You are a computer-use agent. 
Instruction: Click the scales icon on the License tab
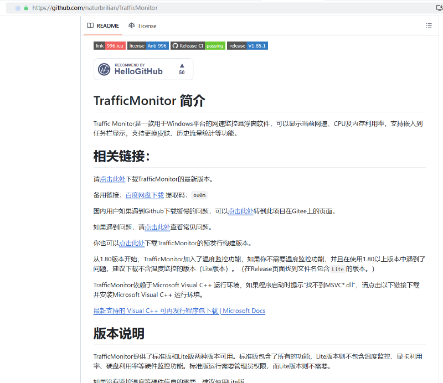pyautogui.click(x=132, y=25)
